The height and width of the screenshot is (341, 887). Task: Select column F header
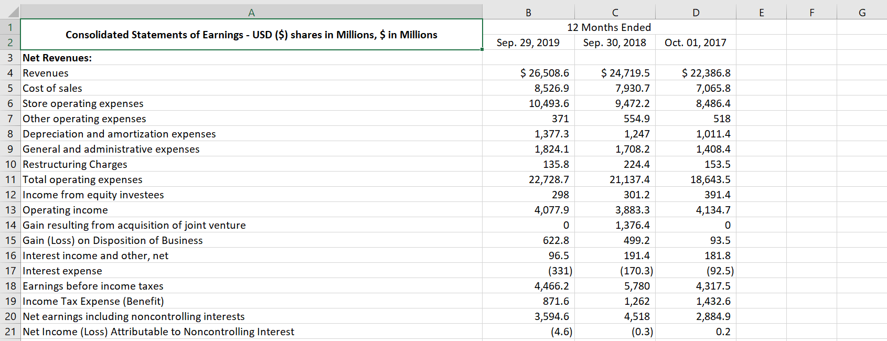pos(811,12)
